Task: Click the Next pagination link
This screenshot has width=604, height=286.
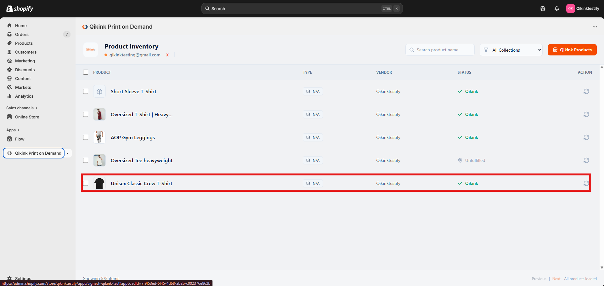Action: click(556, 279)
